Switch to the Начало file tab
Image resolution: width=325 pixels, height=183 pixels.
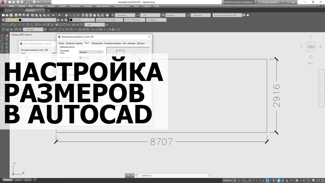9,10
